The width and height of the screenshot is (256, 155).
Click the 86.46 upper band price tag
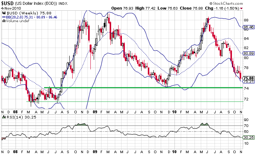click(x=248, y=27)
